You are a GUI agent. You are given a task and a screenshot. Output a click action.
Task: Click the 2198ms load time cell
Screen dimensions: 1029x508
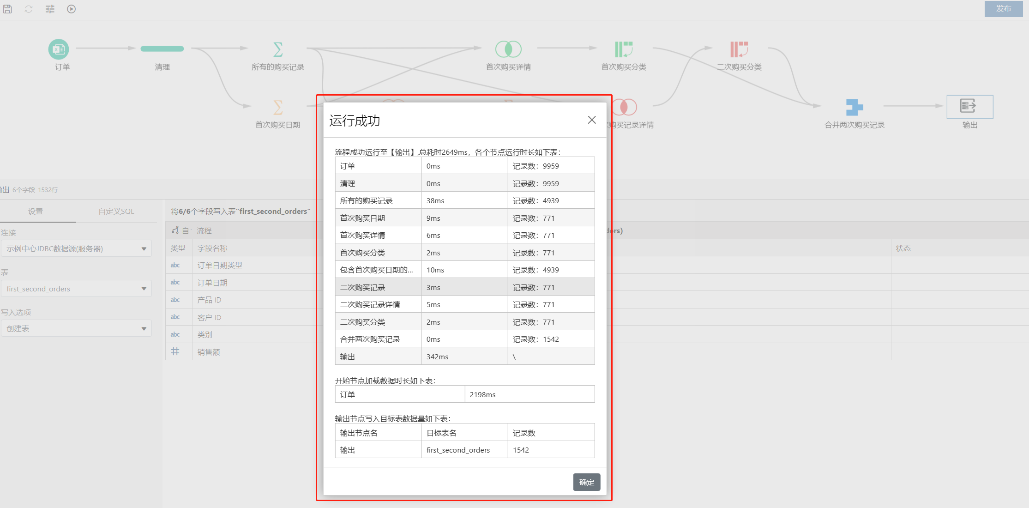coord(530,394)
